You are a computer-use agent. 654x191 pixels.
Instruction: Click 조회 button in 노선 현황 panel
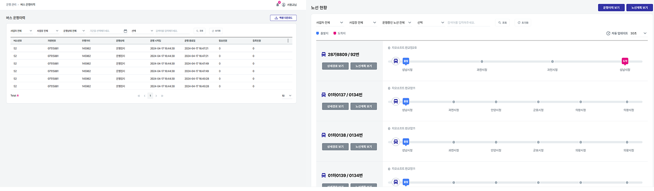[x=502, y=22]
